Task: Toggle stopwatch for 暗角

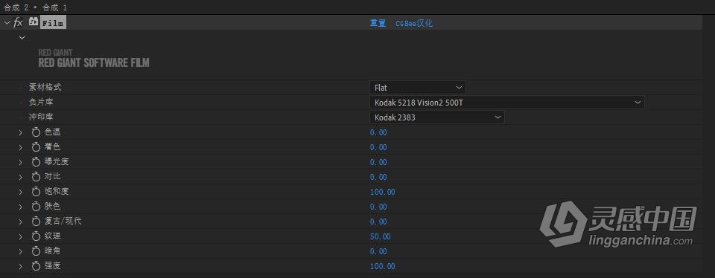Action: click(x=36, y=251)
